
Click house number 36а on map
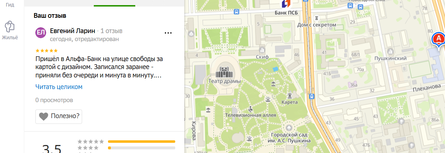pyautogui.click(x=354, y=85)
